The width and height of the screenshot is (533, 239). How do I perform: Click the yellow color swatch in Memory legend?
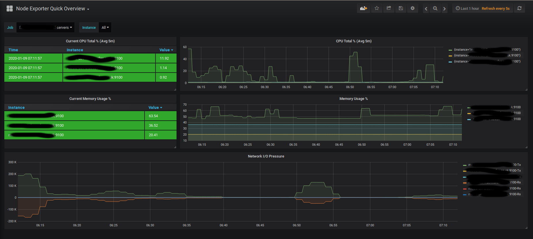pos(469,113)
